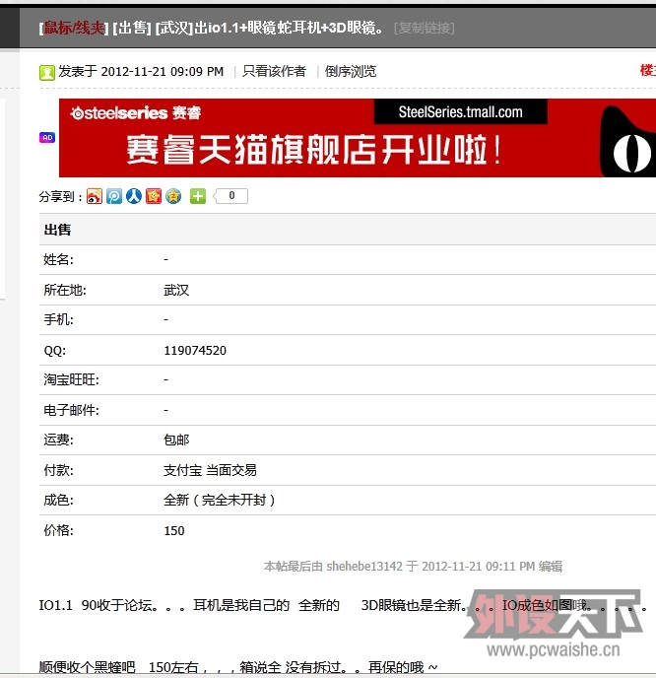Filter posts with 只看该作者
The image size is (656, 678).
[x=275, y=71]
